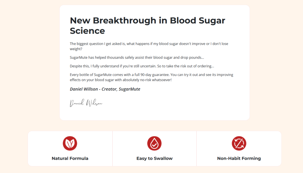Click the phrase "still uncertain"
The width and height of the screenshot is (303, 173).
click(x=148, y=66)
